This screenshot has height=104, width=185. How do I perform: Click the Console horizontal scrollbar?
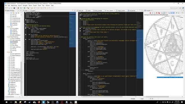[157, 97]
